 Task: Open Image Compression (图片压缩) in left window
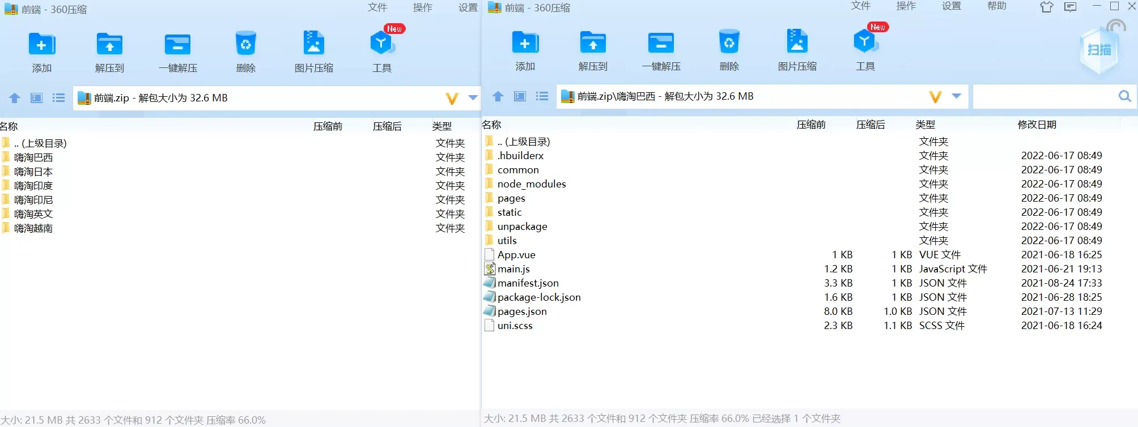(x=313, y=45)
